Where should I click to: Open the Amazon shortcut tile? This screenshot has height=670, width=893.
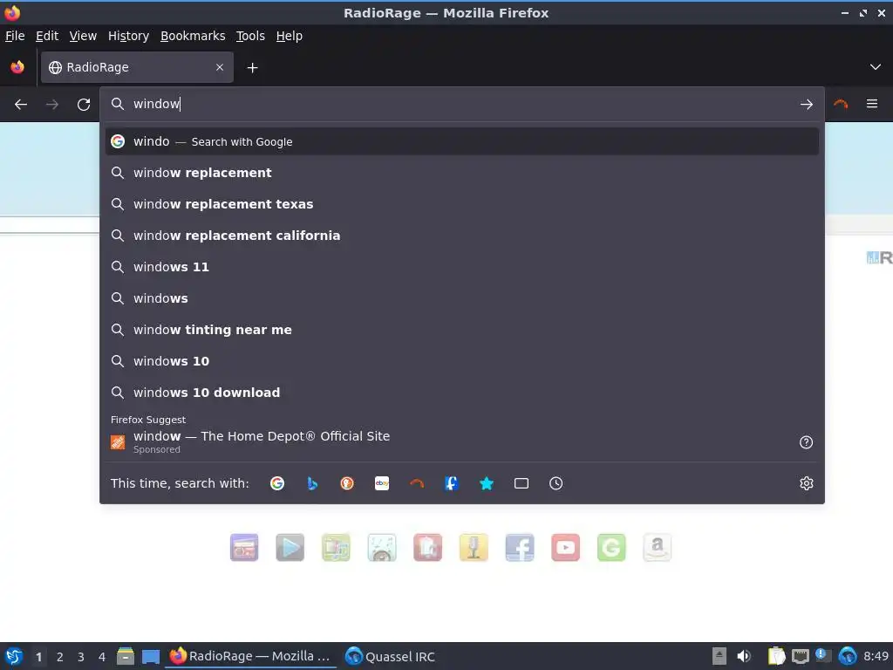click(658, 548)
